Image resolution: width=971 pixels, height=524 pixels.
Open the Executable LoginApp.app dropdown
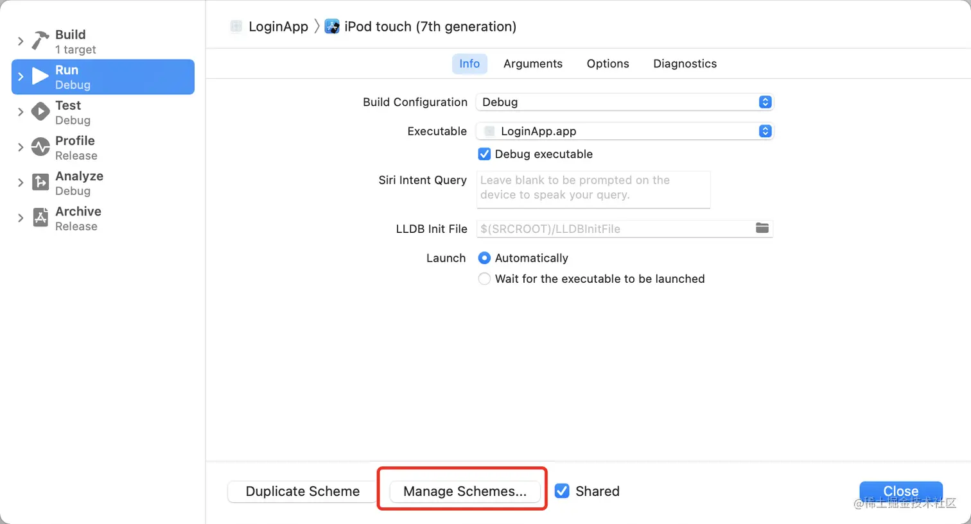point(624,131)
